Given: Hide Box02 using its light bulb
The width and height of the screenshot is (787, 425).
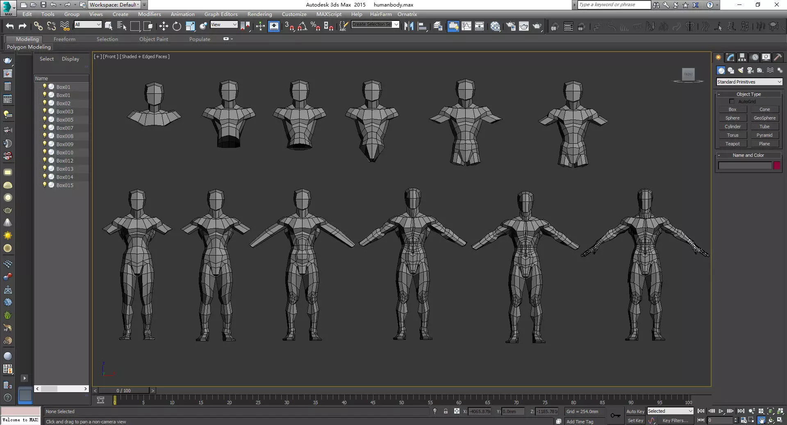Looking at the screenshot, I should pos(45,103).
